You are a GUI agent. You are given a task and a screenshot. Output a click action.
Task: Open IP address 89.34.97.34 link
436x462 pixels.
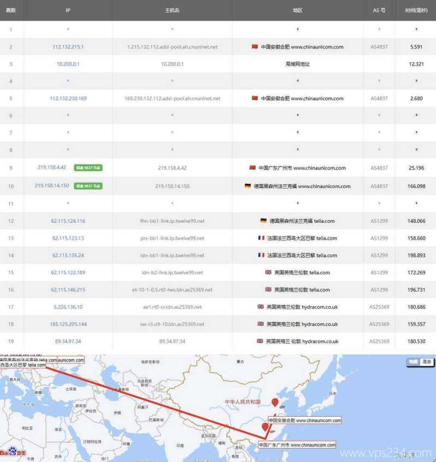pyautogui.click(x=68, y=342)
